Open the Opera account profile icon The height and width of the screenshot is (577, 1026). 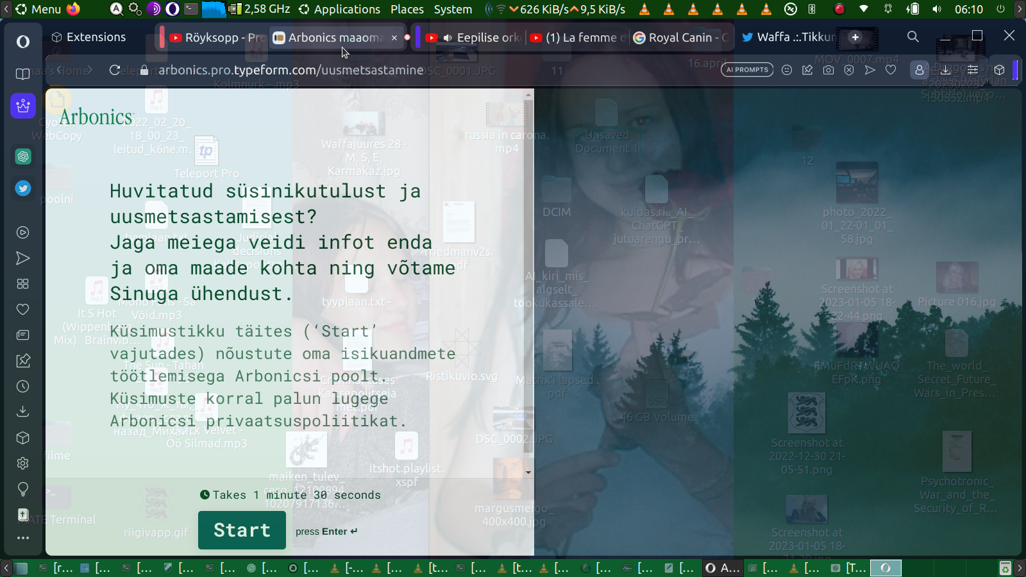click(919, 70)
